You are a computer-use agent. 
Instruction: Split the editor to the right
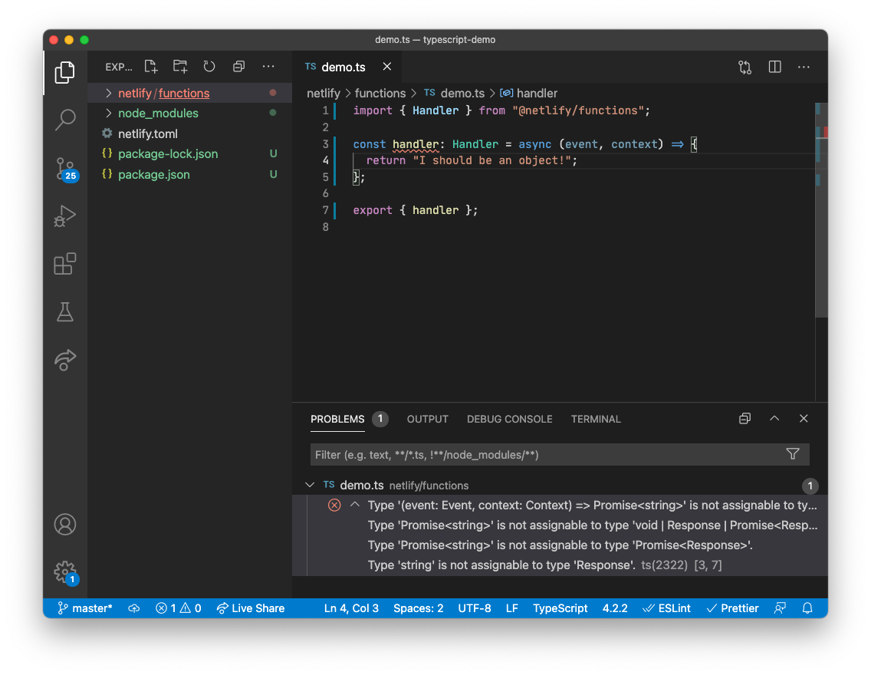tap(774, 67)
